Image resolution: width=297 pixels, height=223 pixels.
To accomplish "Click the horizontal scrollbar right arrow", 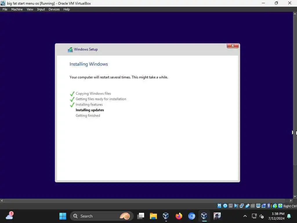I will coord(291,200).
